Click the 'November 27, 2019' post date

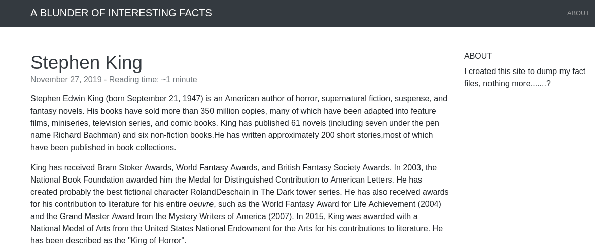pyautogui.click(x=66, y=80)
